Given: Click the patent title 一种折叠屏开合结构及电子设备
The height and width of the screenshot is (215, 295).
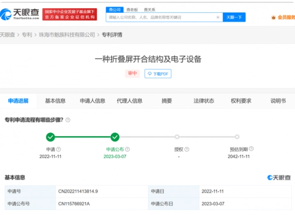Looking at the screenshot, I should (148, 59).
